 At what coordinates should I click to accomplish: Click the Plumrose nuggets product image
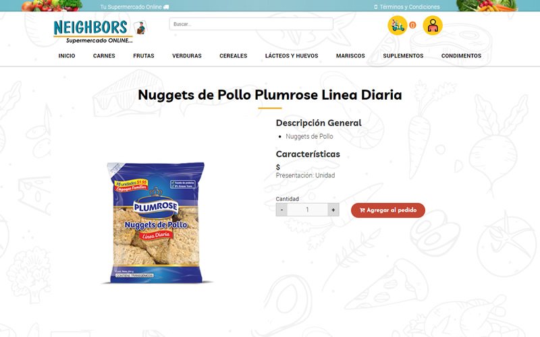[x=156, y=223]
